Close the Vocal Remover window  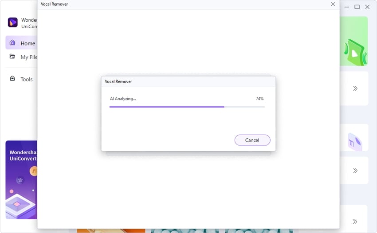(333, 4)
